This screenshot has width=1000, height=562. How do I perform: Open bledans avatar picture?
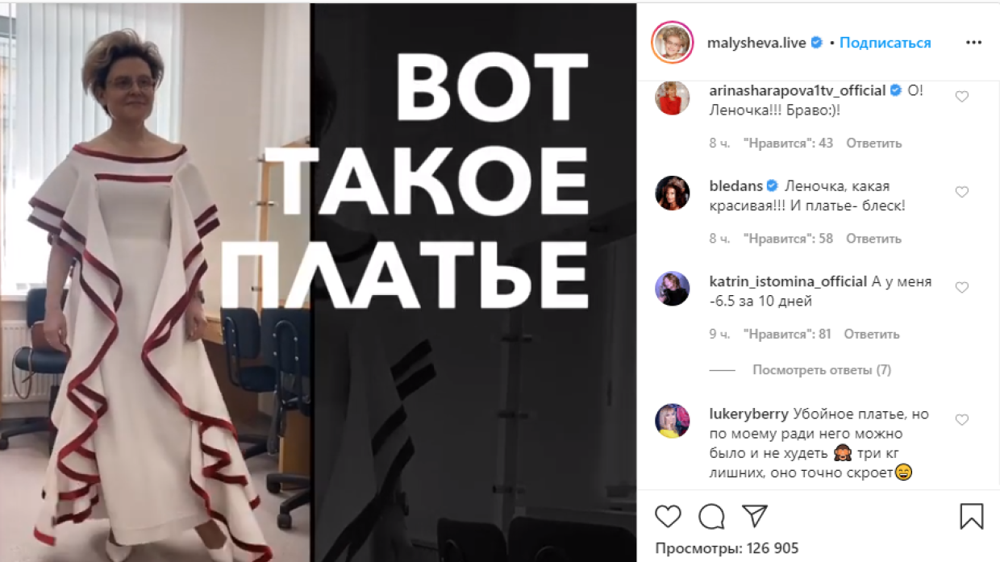coord(672,194)
